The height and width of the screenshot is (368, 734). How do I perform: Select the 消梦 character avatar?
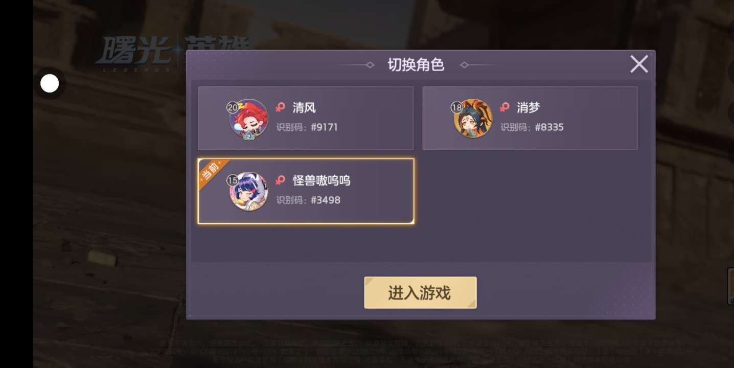[473, 119]
